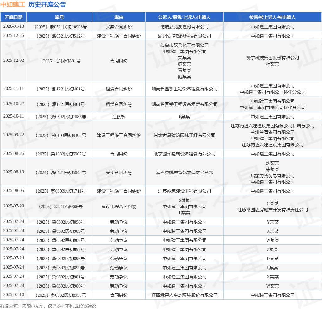Click plaintiff 嘉善县姚庄镇乾龙建材经营部
Image resolution: width=322 pixels, height=309 pixels.
(x=184, y=172)
